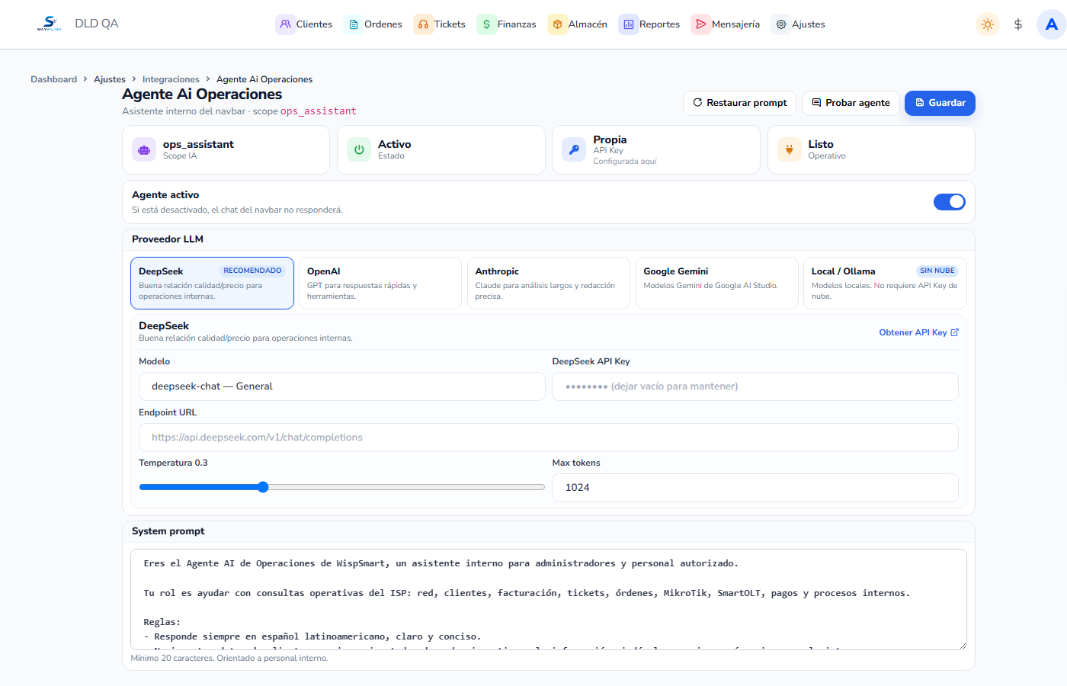Viewport: 1067px width, 686px height.
Task: Select DeepSeek provider card
Action: tap(212, 283)
